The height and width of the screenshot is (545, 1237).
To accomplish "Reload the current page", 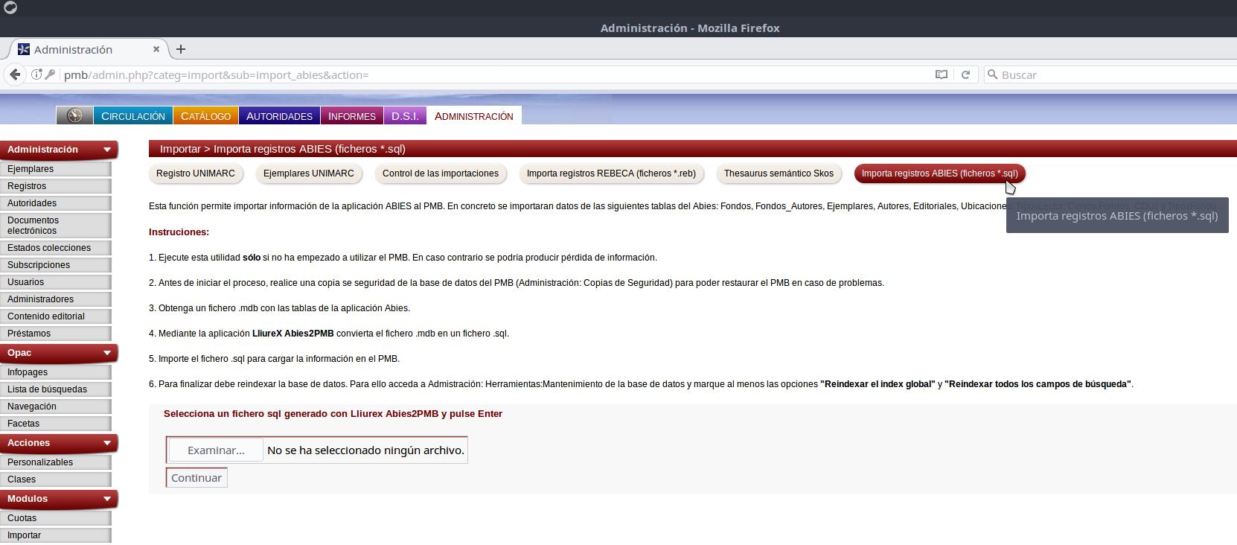I will pyautogui.click(x=965, y=74).
